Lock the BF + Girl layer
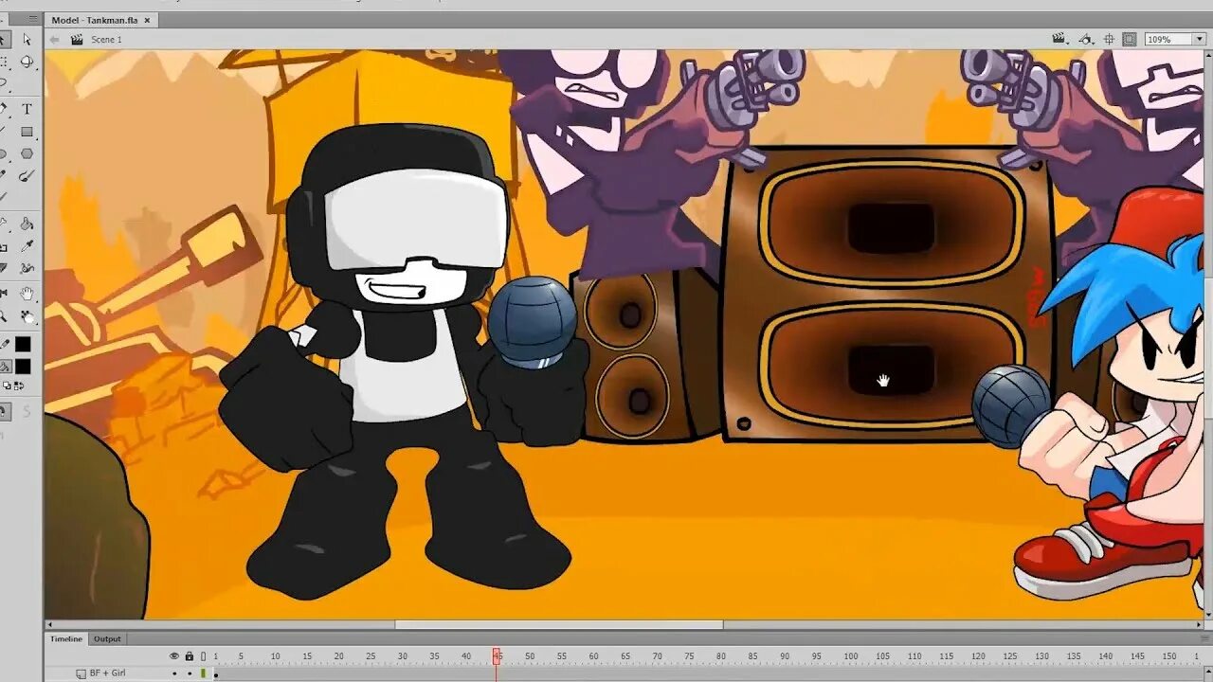Viewport: 1213px width, 682px height. tap(189, 673)
